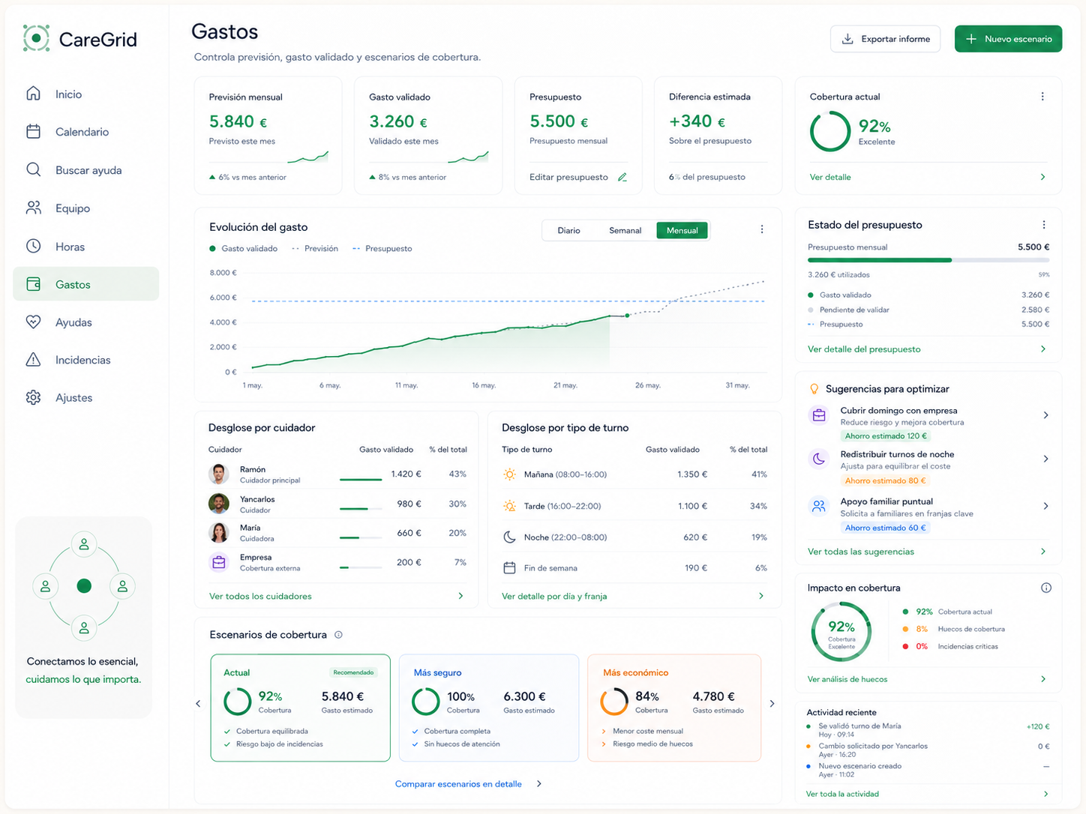Click the Recomendado badge on Actual card
This screenshot has width=1086, height=814.
pyautogui.click(x=353, y=672)
